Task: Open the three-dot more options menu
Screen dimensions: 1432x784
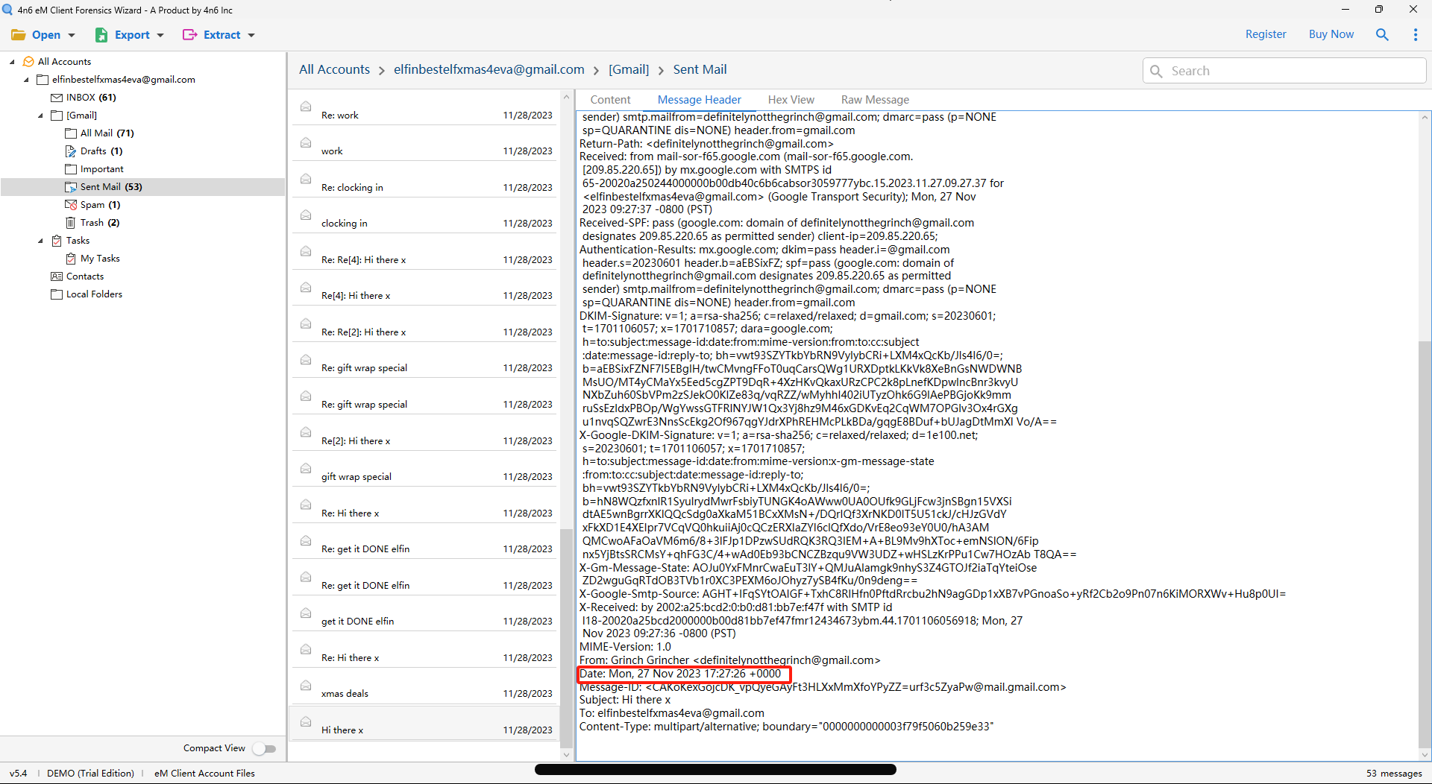Action: pos(1415,34)
